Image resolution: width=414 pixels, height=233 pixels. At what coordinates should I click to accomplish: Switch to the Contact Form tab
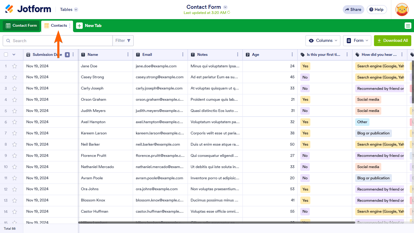[21, 26]
